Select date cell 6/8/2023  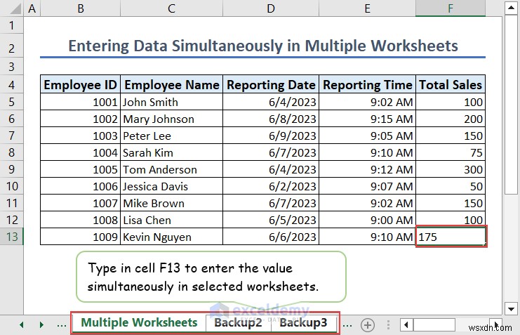pos(271,119)
